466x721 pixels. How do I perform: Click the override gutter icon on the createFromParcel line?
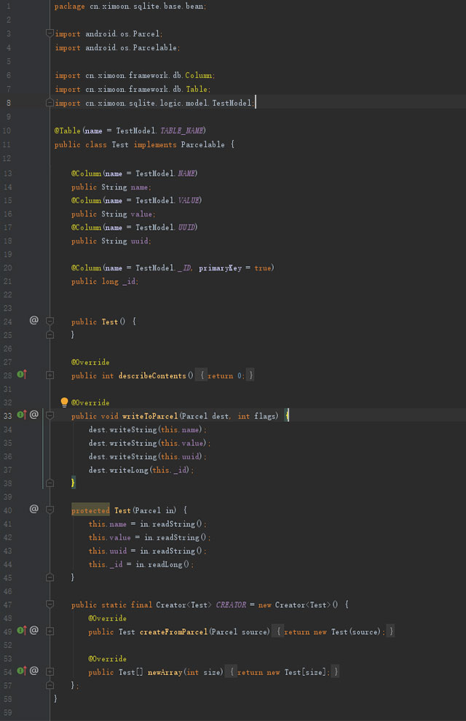22,630
